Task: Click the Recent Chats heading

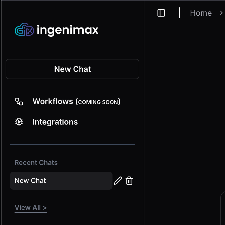Action: point(36,162)
